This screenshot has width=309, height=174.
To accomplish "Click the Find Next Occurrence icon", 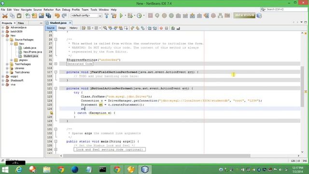I will pyautogui.click(x=115, y=28).
